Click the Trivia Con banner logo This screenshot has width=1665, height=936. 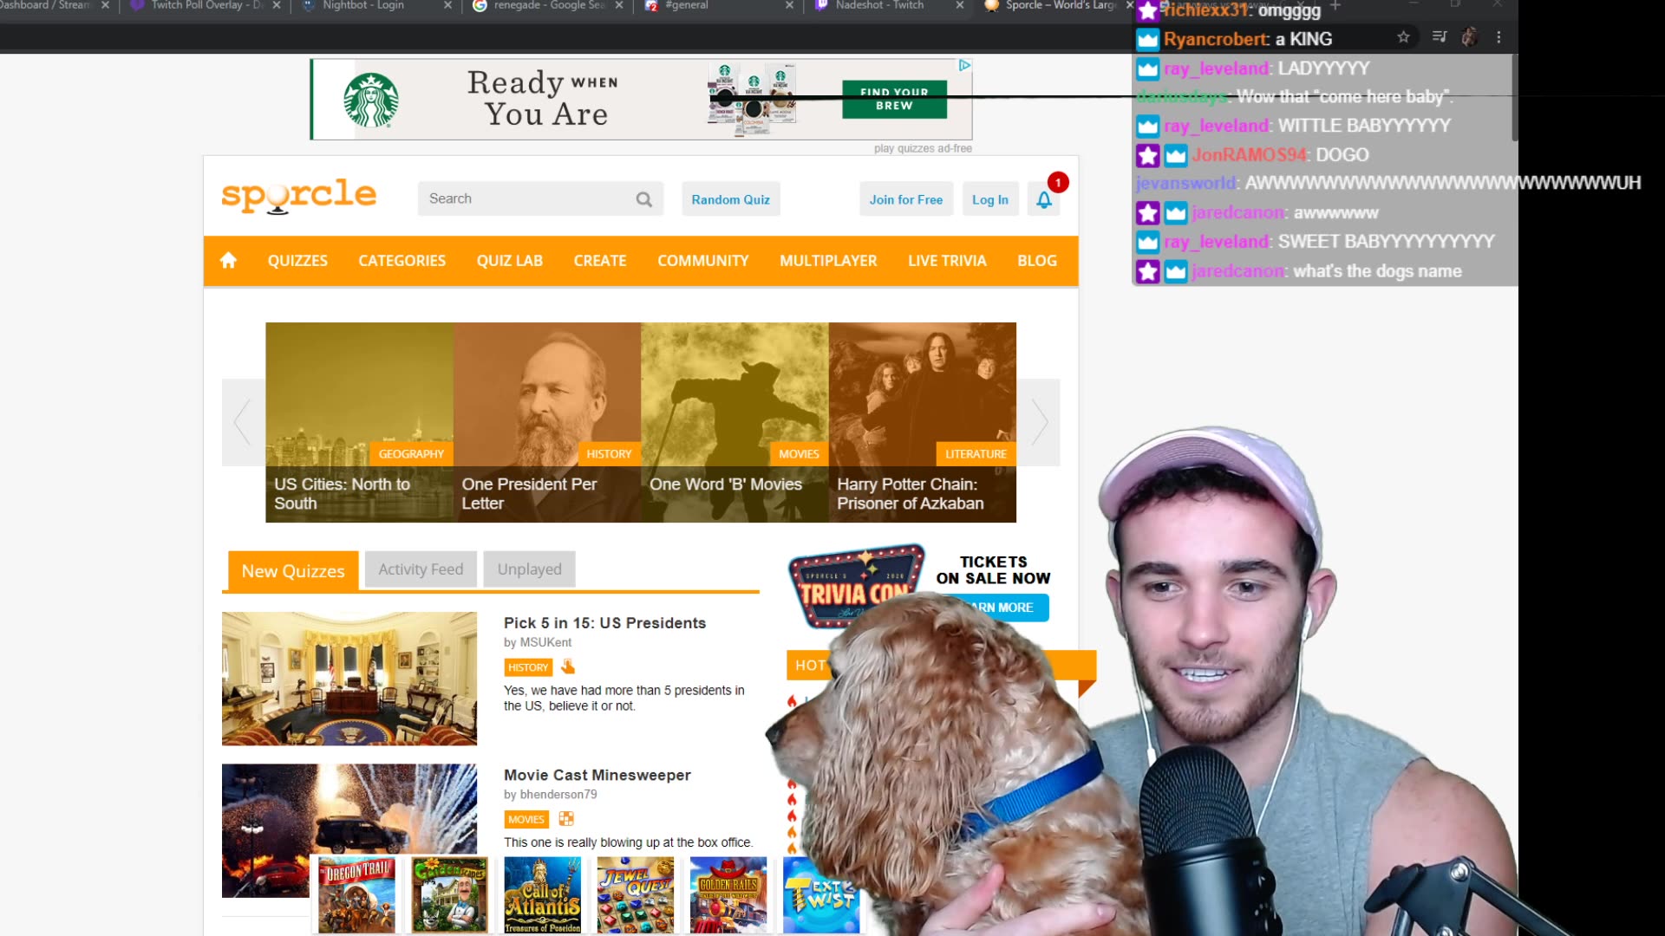point(856,586)
